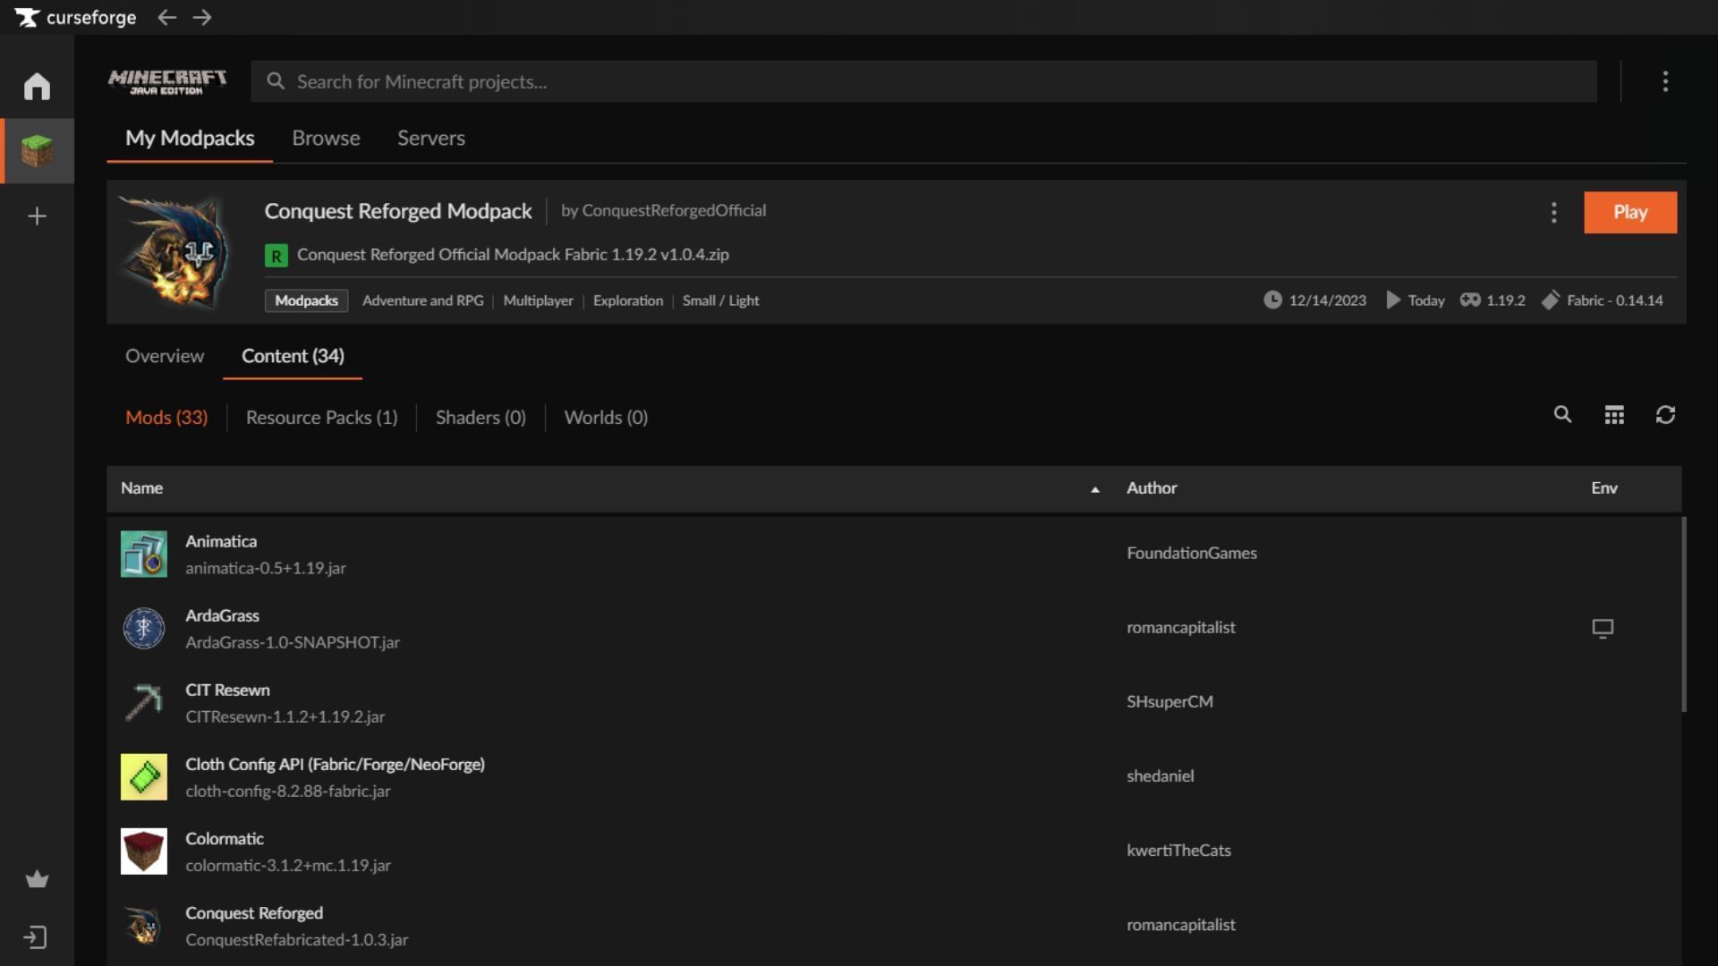Select the Minecraft game icon in the sidebar

(37, 150)
